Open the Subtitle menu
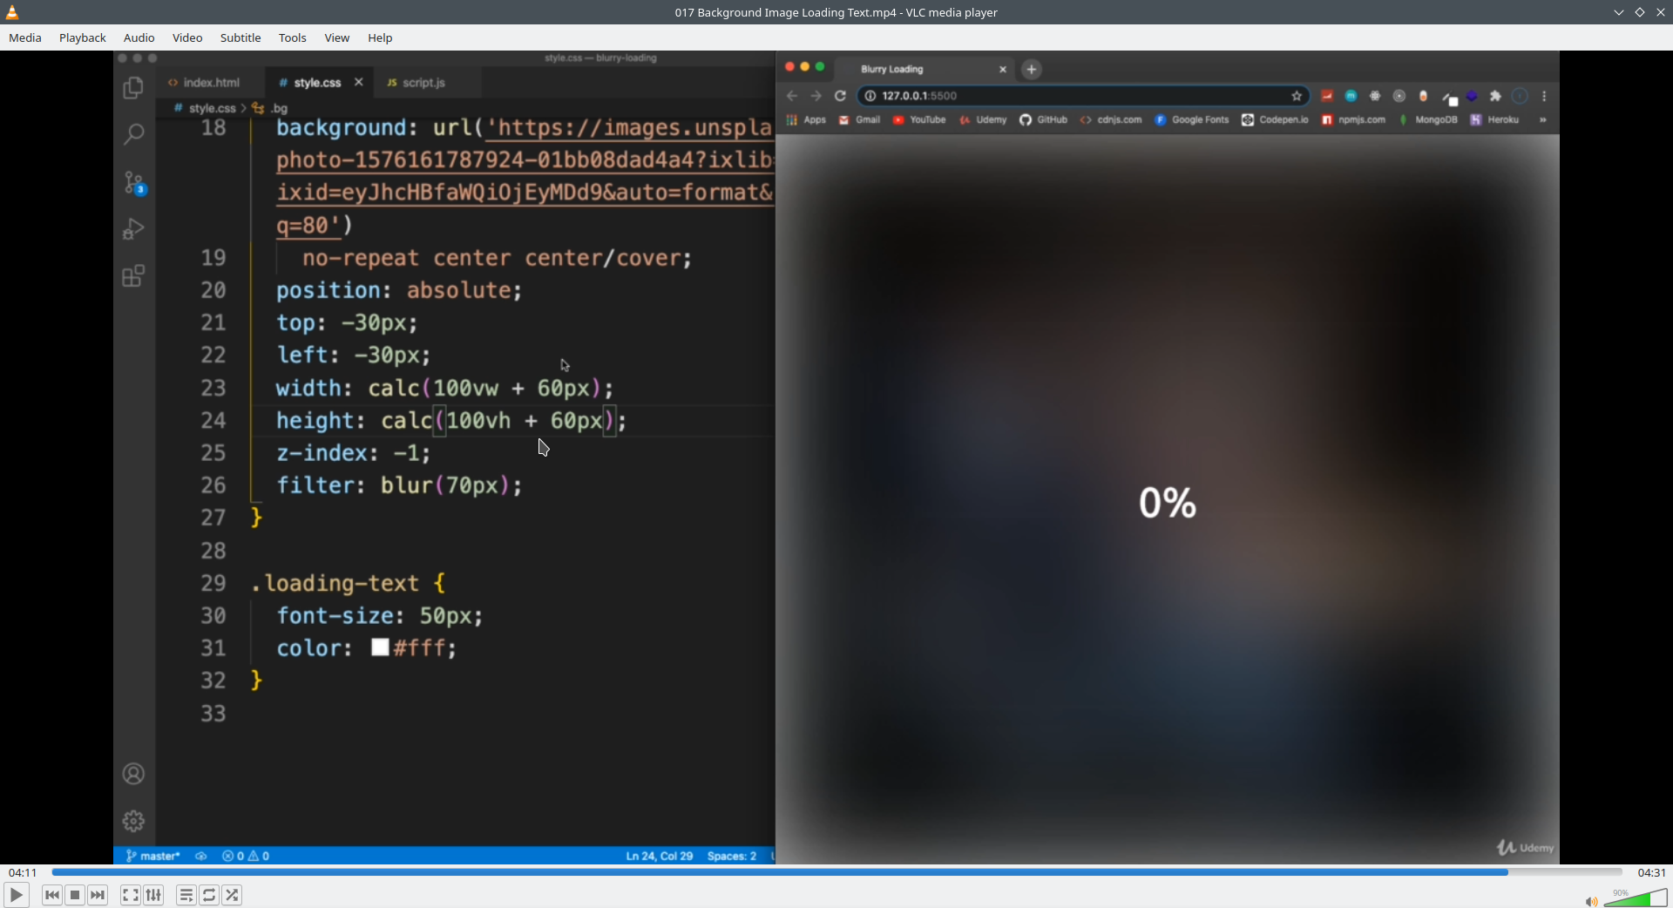1673x908 pixels. [240, 37]
